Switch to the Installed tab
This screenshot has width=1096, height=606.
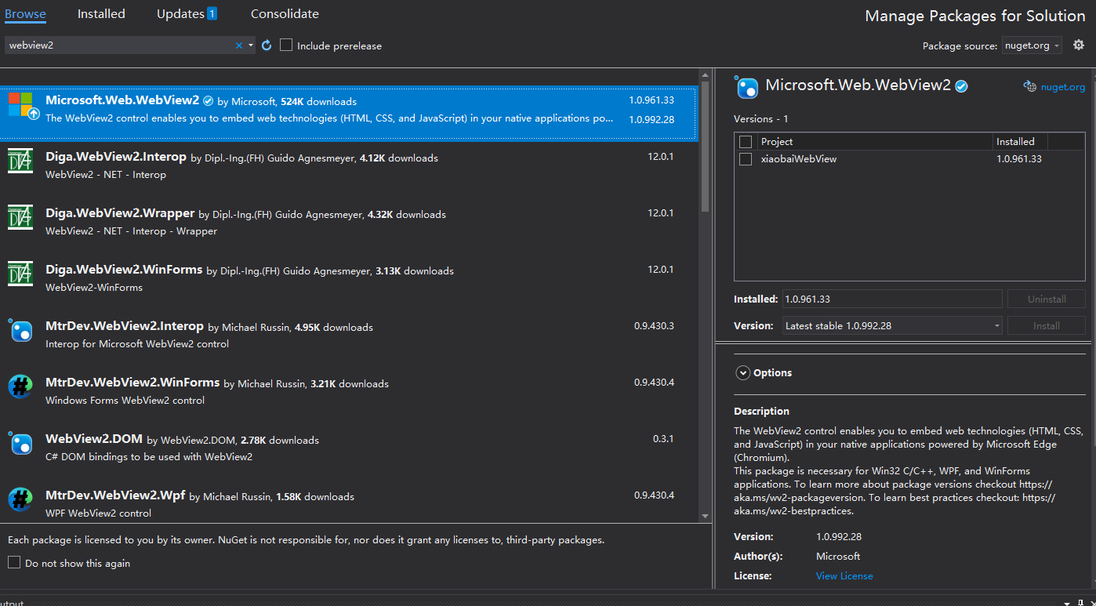tap(101, 14)
